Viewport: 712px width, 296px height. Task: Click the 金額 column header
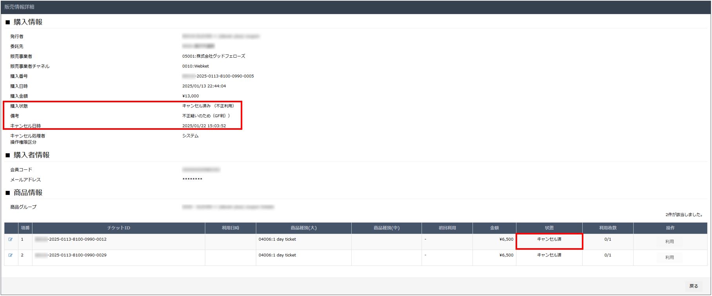point(494,228)
